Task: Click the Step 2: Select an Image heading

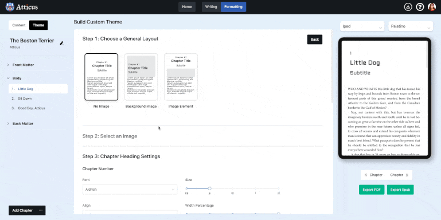Action: (110, 136)
